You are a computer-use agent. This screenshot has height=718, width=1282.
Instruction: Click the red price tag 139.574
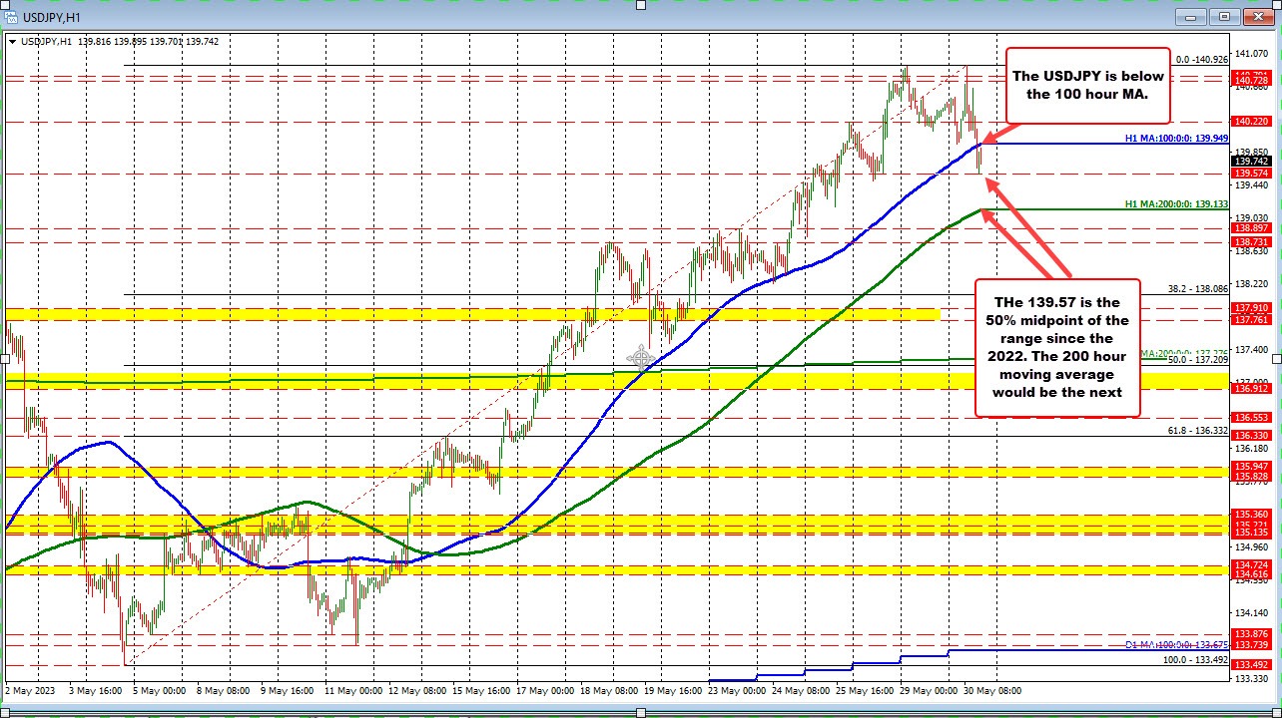pos(1251,173)
